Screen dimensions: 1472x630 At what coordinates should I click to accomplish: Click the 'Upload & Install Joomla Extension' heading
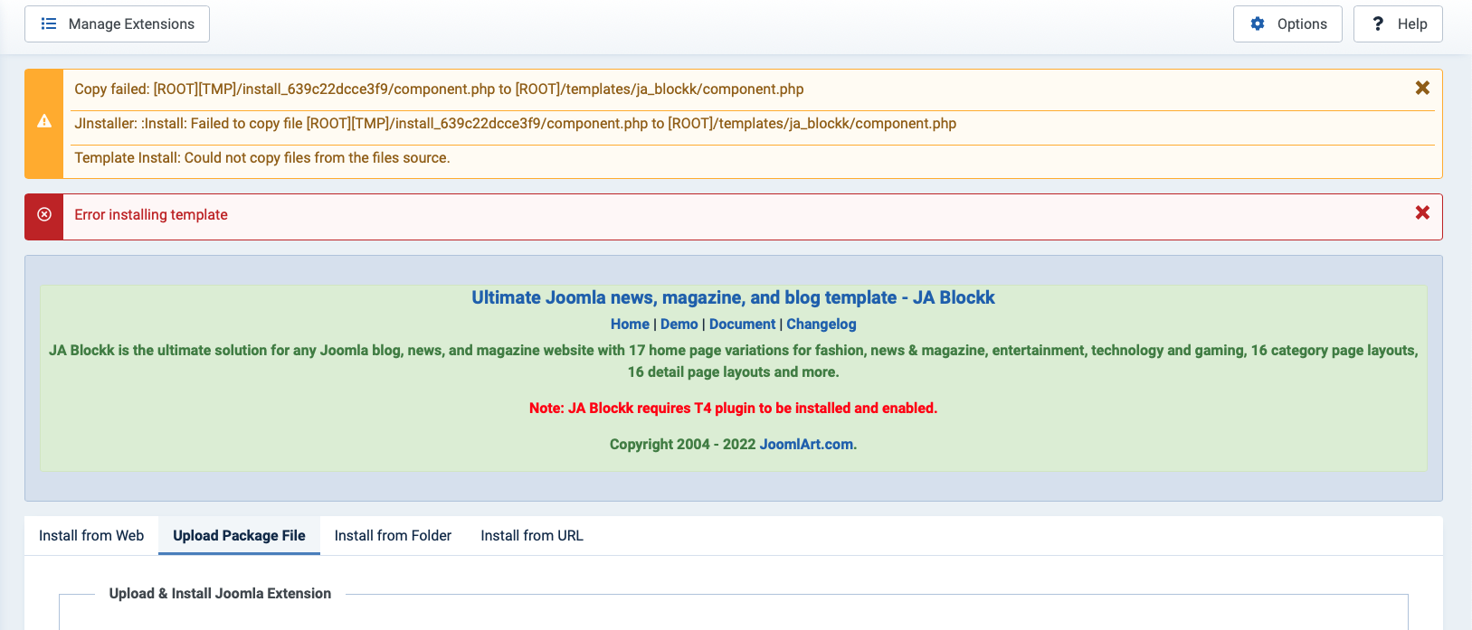220,593
